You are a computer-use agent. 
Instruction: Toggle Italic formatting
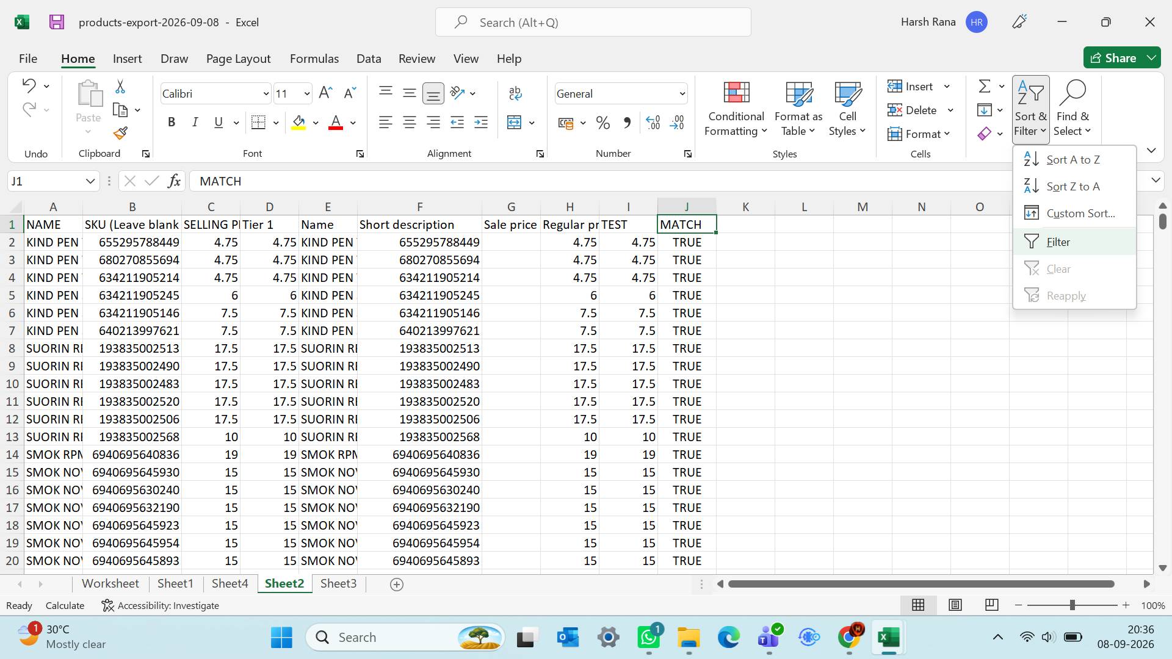(x=195, y=123)
